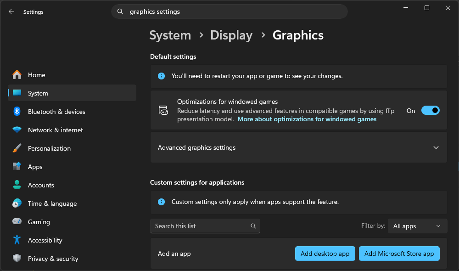Click the Home house icon
The image size is (459, 271).
click(17, 75)
